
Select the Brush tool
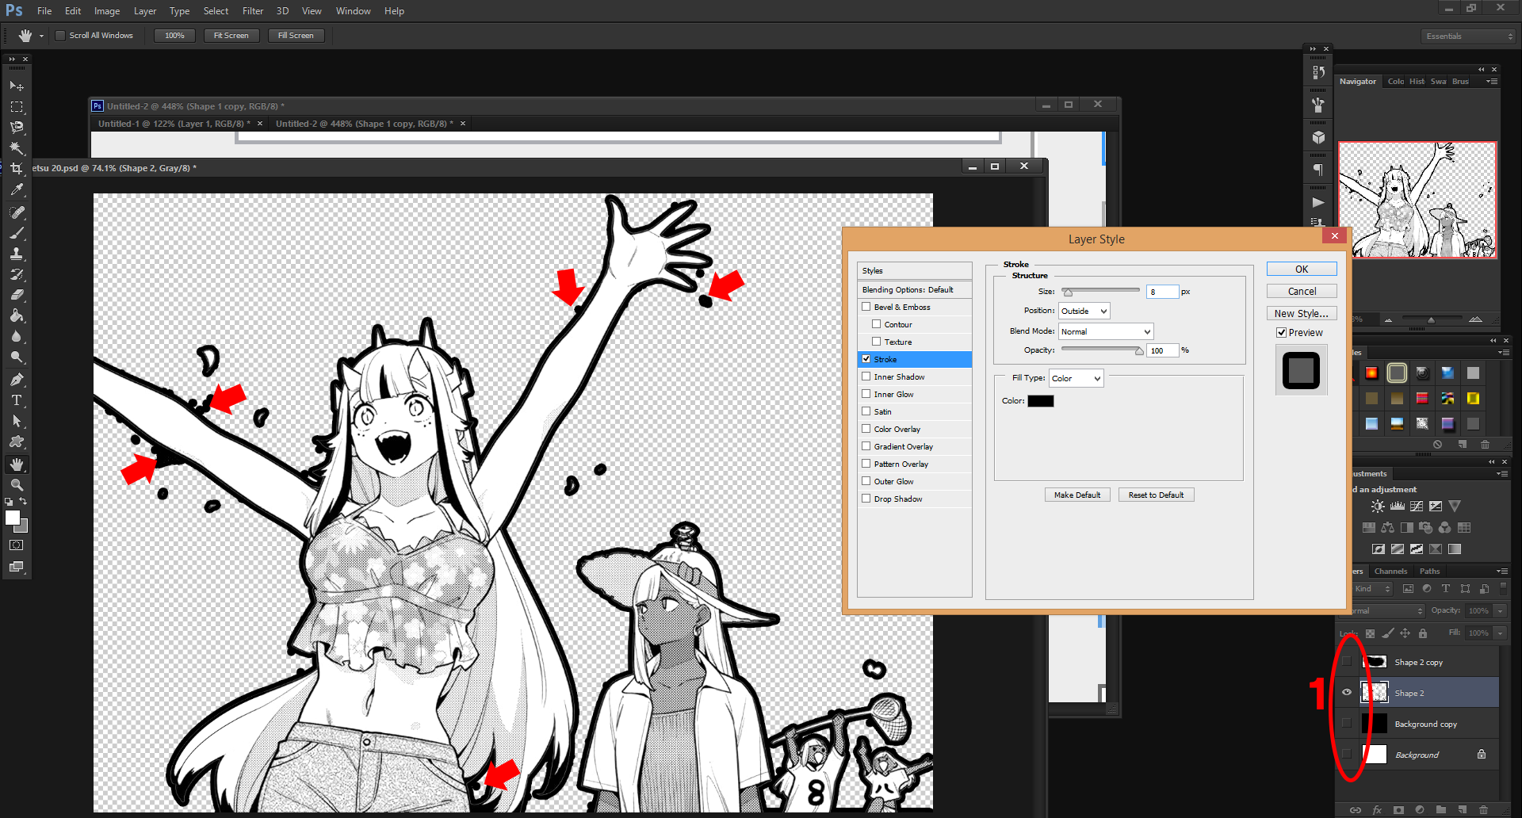[17, 233]
